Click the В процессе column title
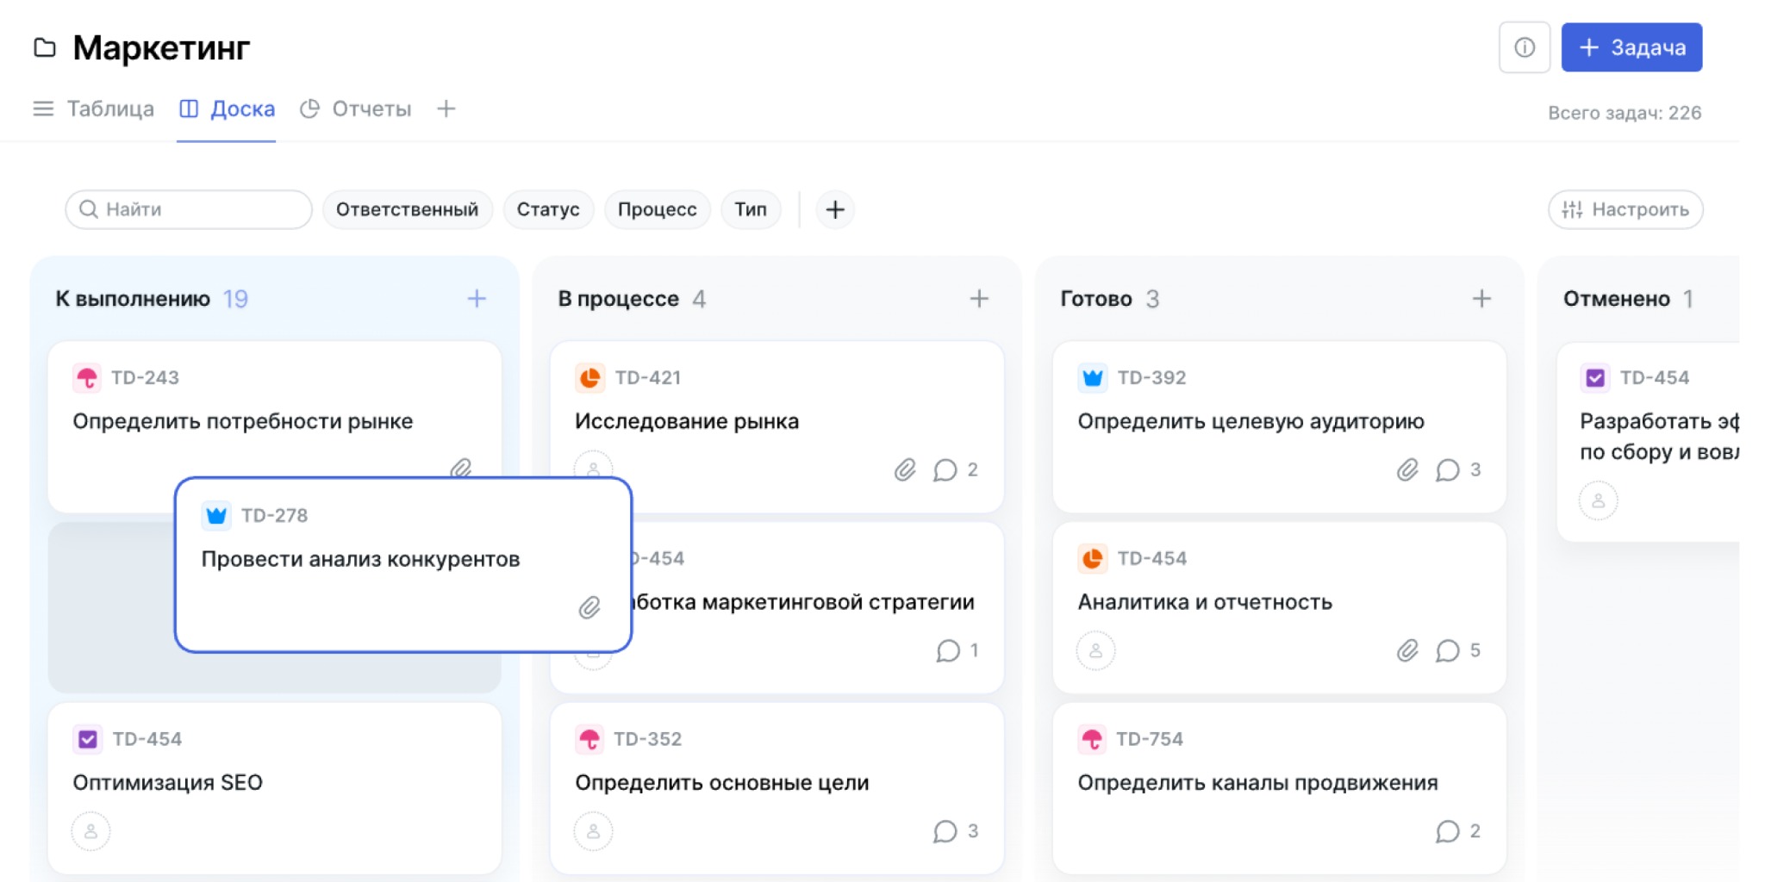Image resolution: width=1765 pixels, height=882 pixels. click(x=618, y=299)
